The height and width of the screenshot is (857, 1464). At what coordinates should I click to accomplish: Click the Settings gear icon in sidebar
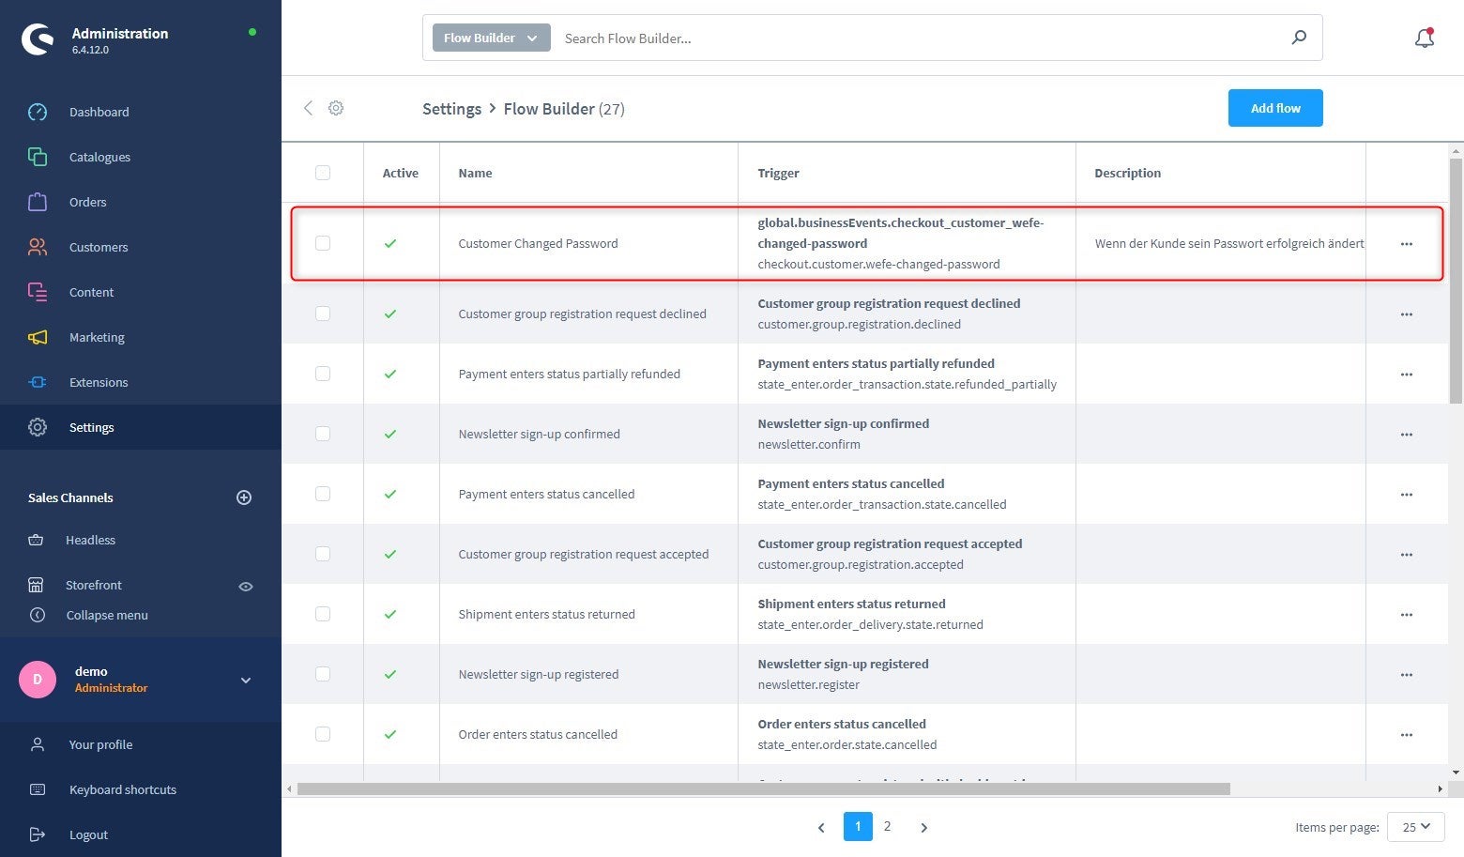pos(38,427)
